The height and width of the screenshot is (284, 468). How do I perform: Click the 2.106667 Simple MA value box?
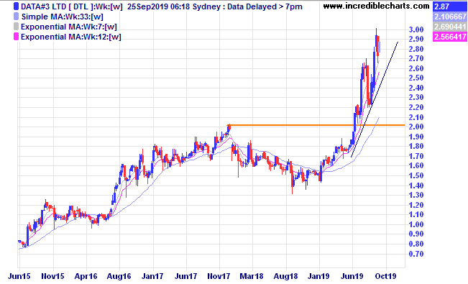point(450,17)
